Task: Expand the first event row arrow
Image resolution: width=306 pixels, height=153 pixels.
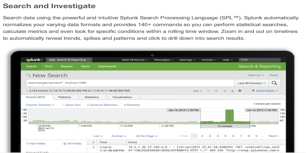Action: coord(93,147)
